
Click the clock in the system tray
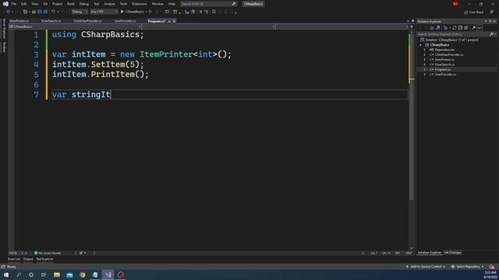pos(490,275)
